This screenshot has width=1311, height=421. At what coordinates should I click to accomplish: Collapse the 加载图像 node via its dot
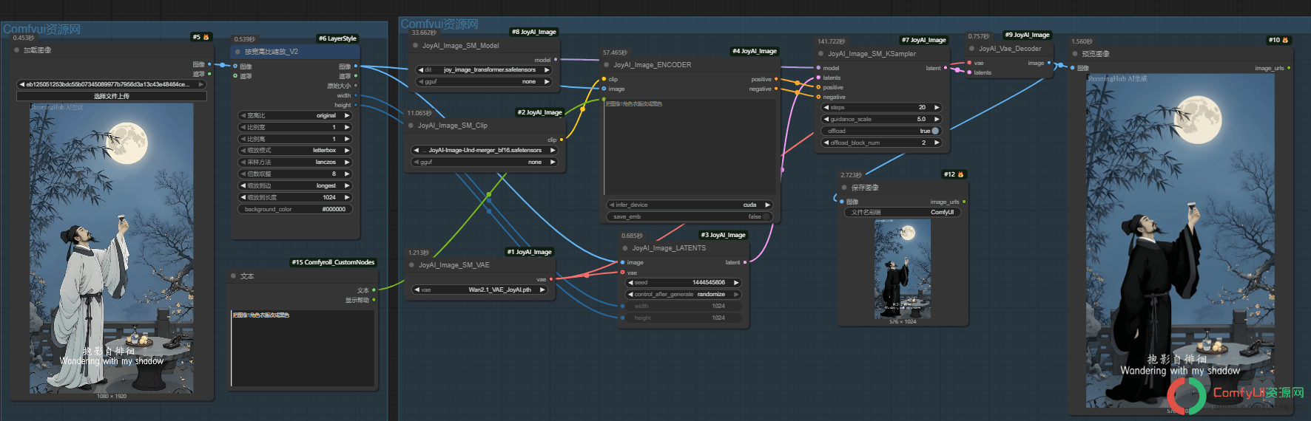click(x=16, y=50)
